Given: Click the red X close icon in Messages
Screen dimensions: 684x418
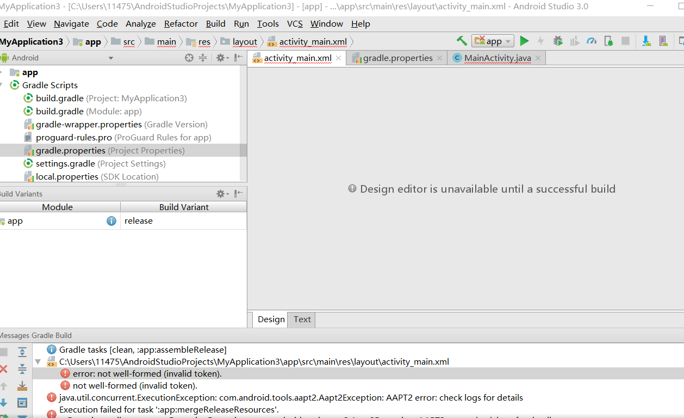Looking at the screenshot, I should pyautogui.click(x=3, y=369).
